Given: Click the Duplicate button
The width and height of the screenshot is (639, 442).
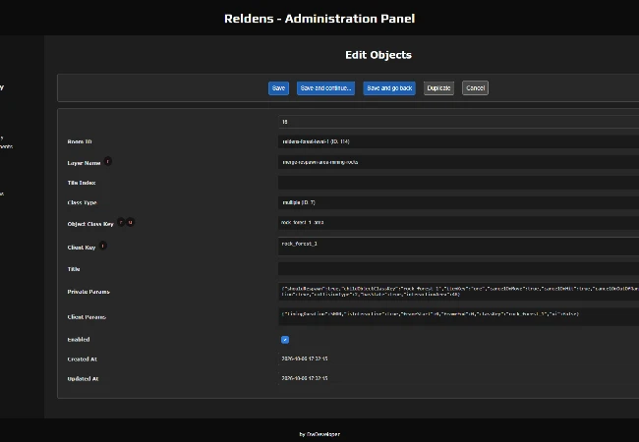Looking at the screenshot, I should tap(438, 88).
